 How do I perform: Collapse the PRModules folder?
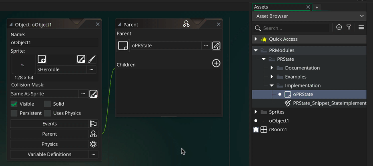[x=256, y=51]
